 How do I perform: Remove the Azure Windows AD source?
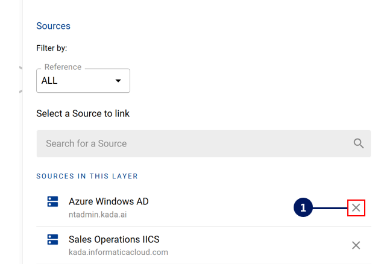(356, 208)
